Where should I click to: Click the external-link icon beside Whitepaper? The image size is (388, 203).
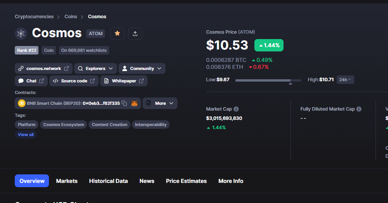pos(141,81)
